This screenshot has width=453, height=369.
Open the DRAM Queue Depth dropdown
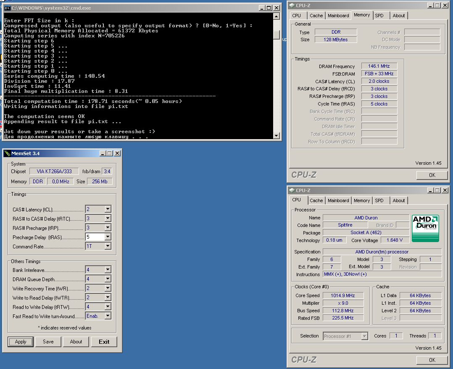[x=108, y=279]
